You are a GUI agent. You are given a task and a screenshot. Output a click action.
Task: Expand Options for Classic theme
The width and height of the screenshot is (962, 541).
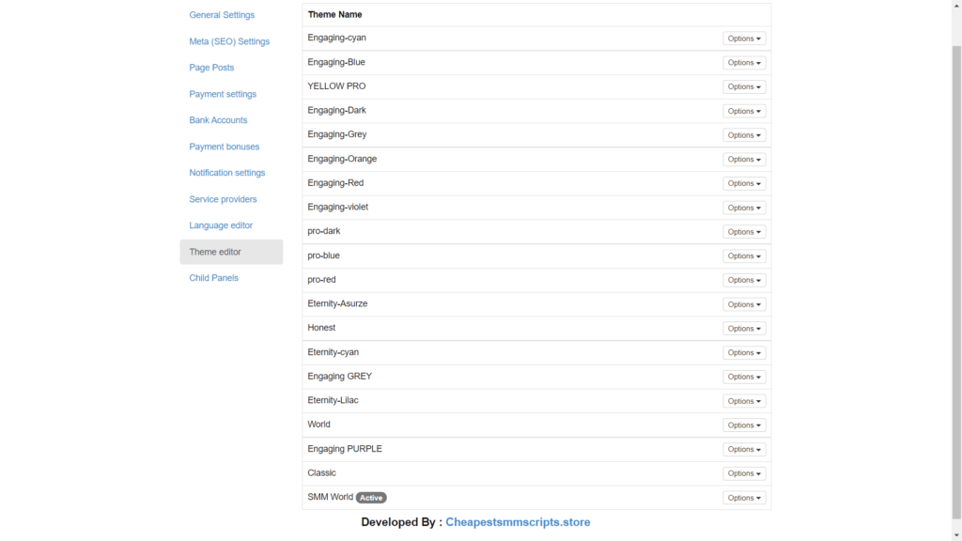[744, 473]
